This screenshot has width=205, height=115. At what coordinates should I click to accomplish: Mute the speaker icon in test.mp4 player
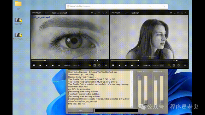coord(174,61)
